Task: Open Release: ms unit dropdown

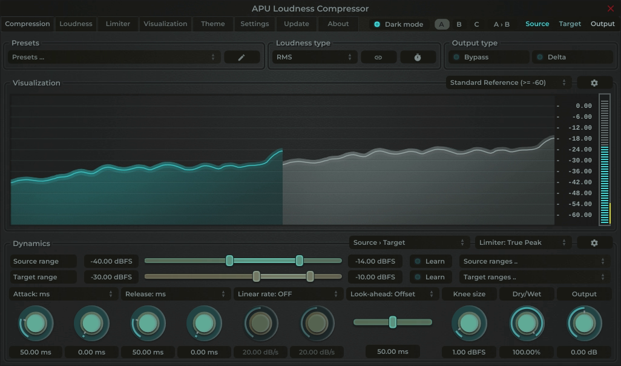Action: click(x=176, y=294)
